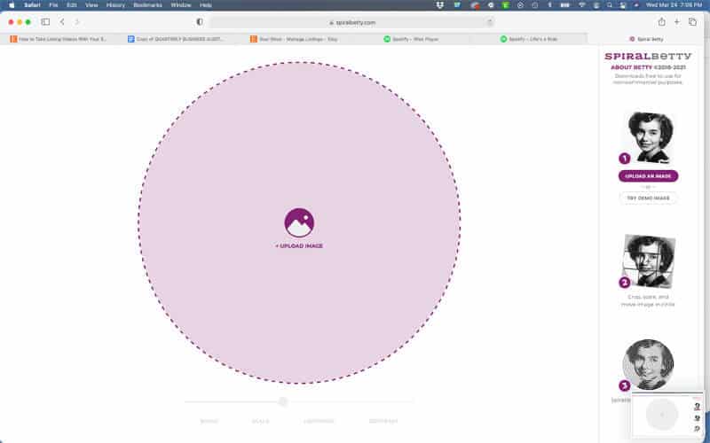
Task: Click the 'Try Demo Image' button
Action: pos(648,198)
